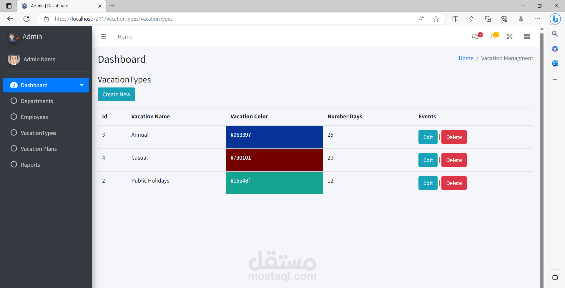Click the Vacation Managment breadcrumb text
The height and width of the screenshot is (288, 565).
click(x=507, y=58)
